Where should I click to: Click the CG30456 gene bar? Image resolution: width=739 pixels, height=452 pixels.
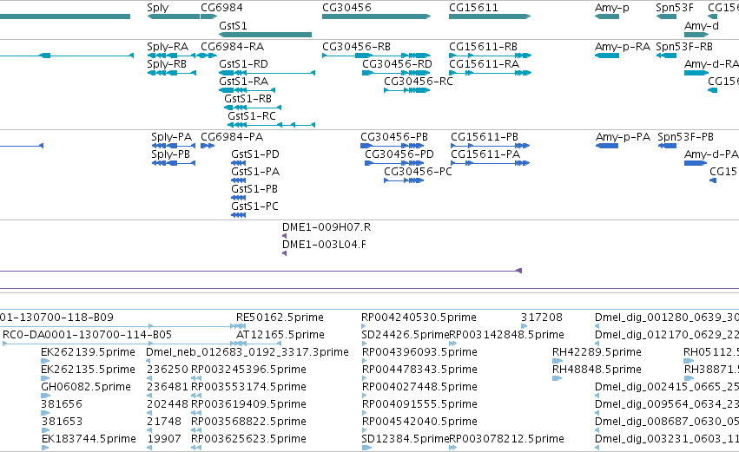377,16
